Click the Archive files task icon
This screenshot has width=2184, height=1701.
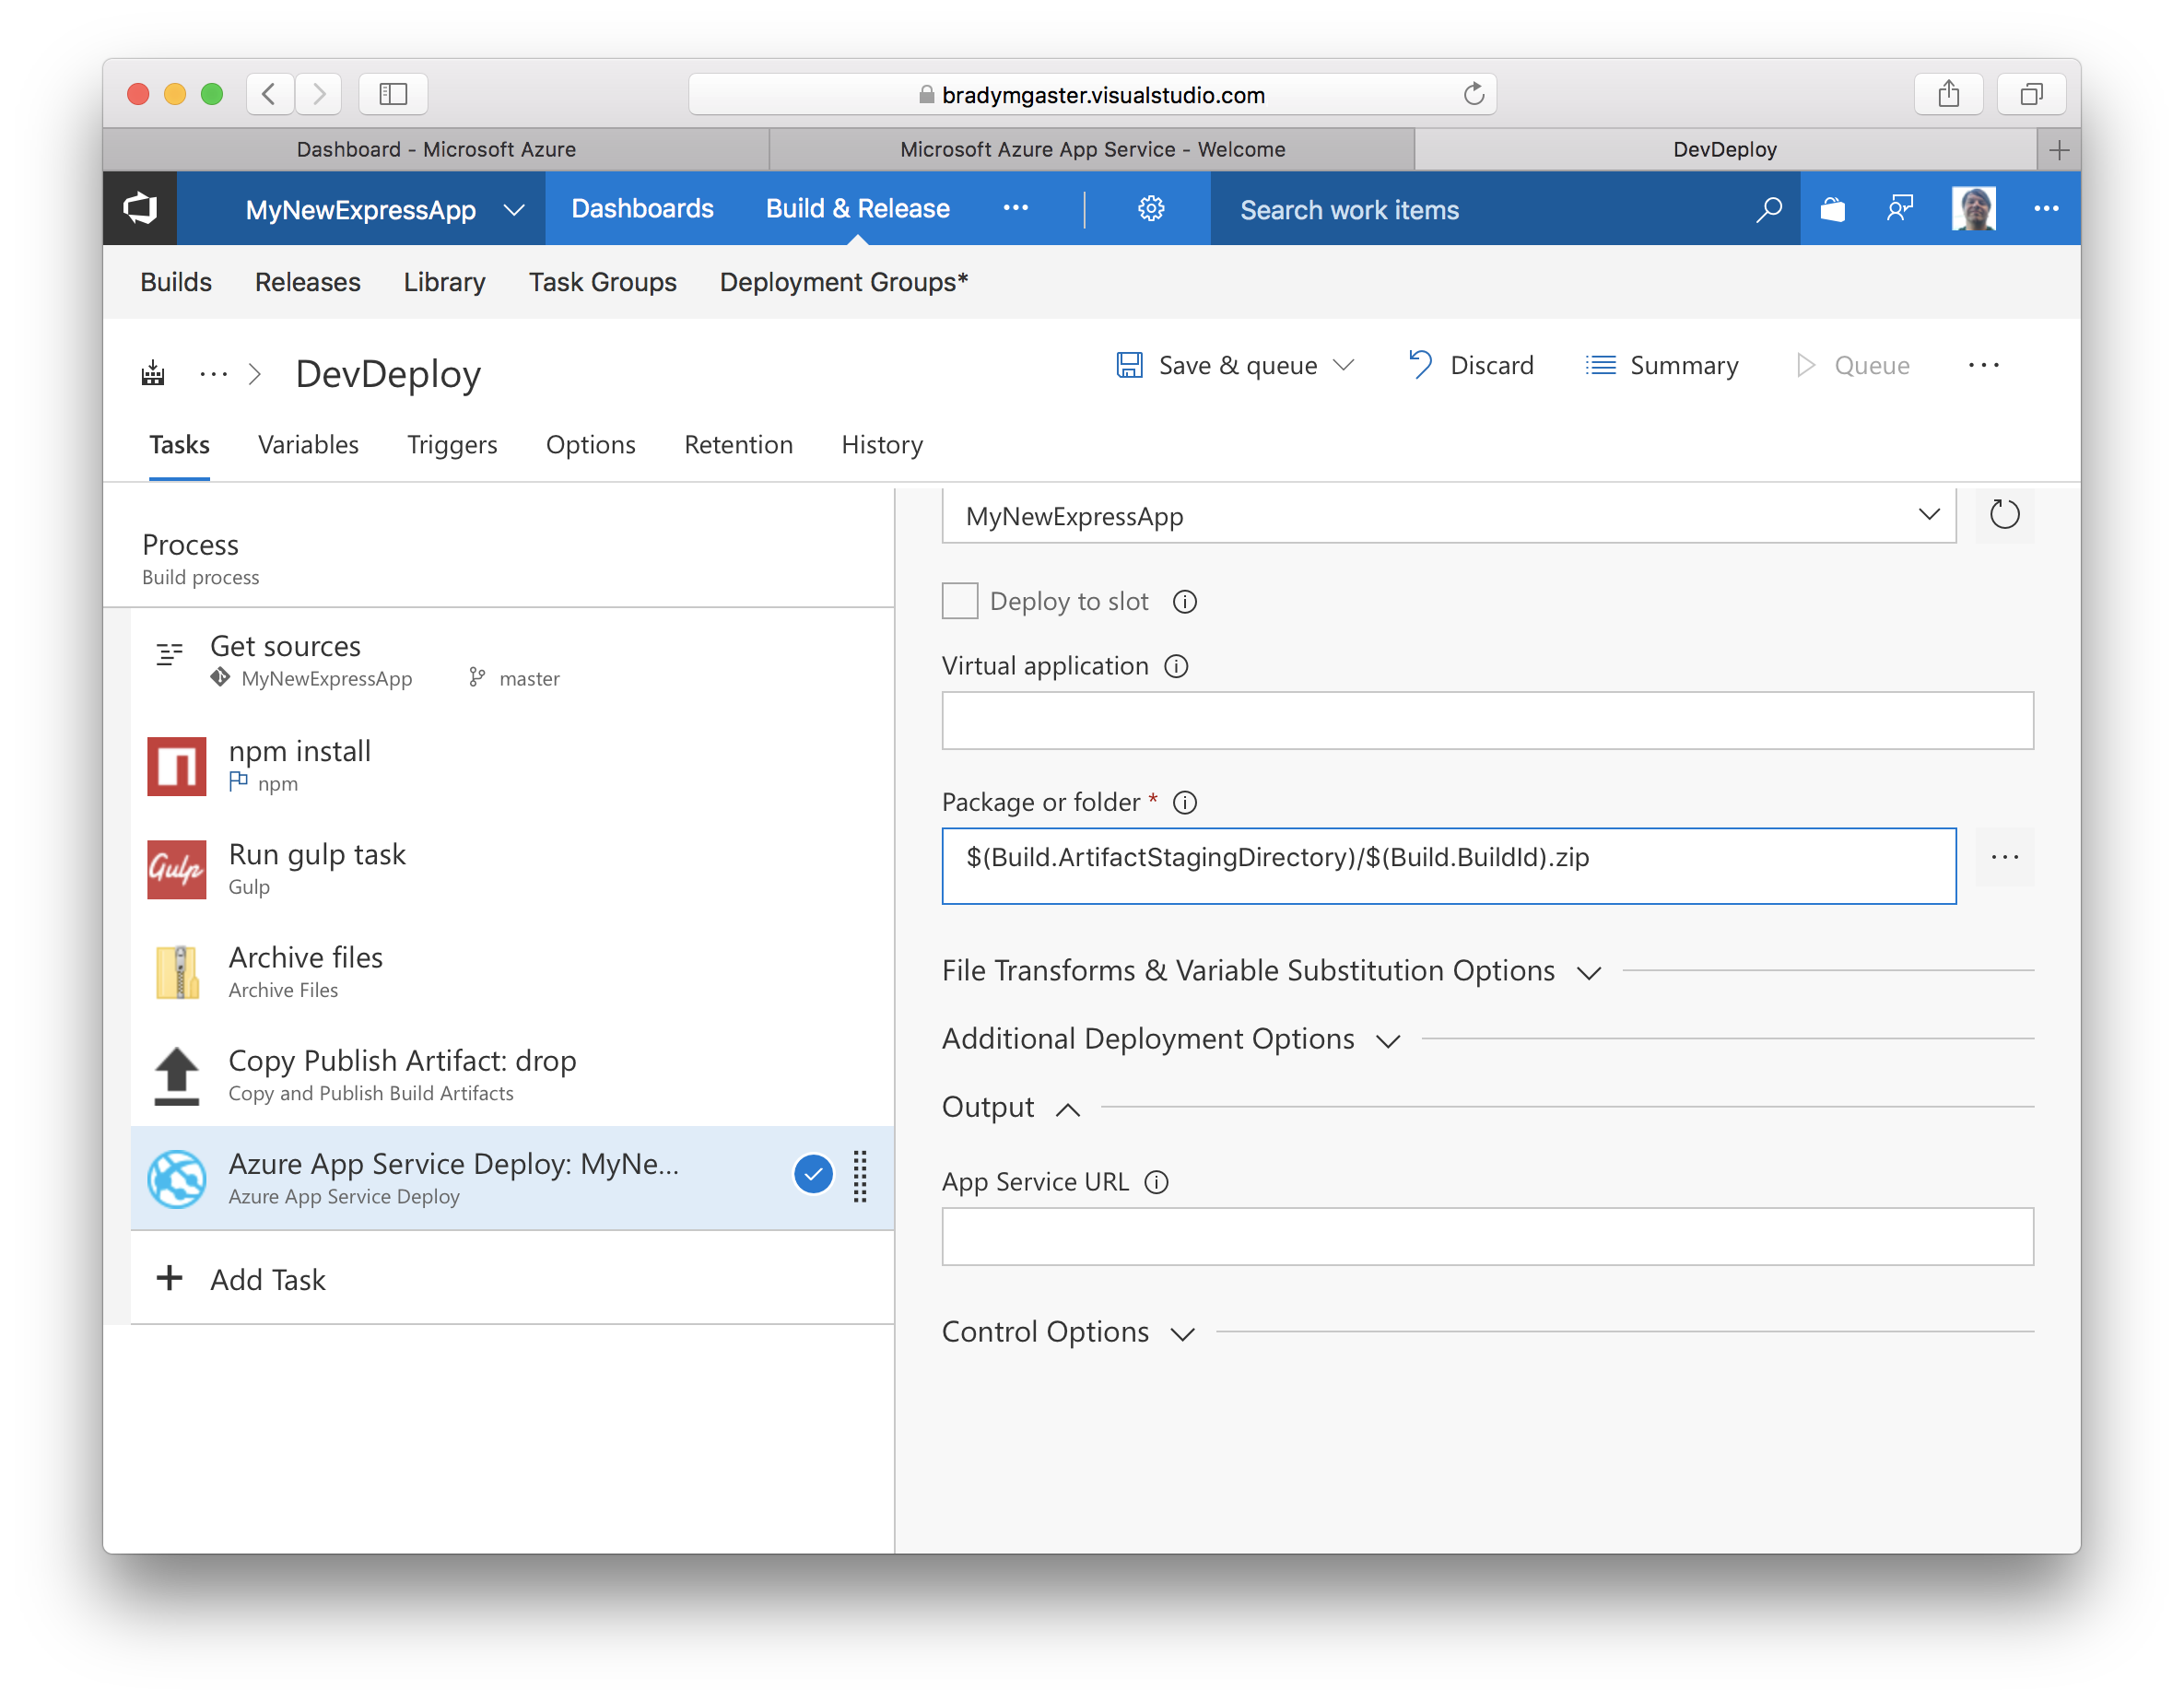point(179,969)
